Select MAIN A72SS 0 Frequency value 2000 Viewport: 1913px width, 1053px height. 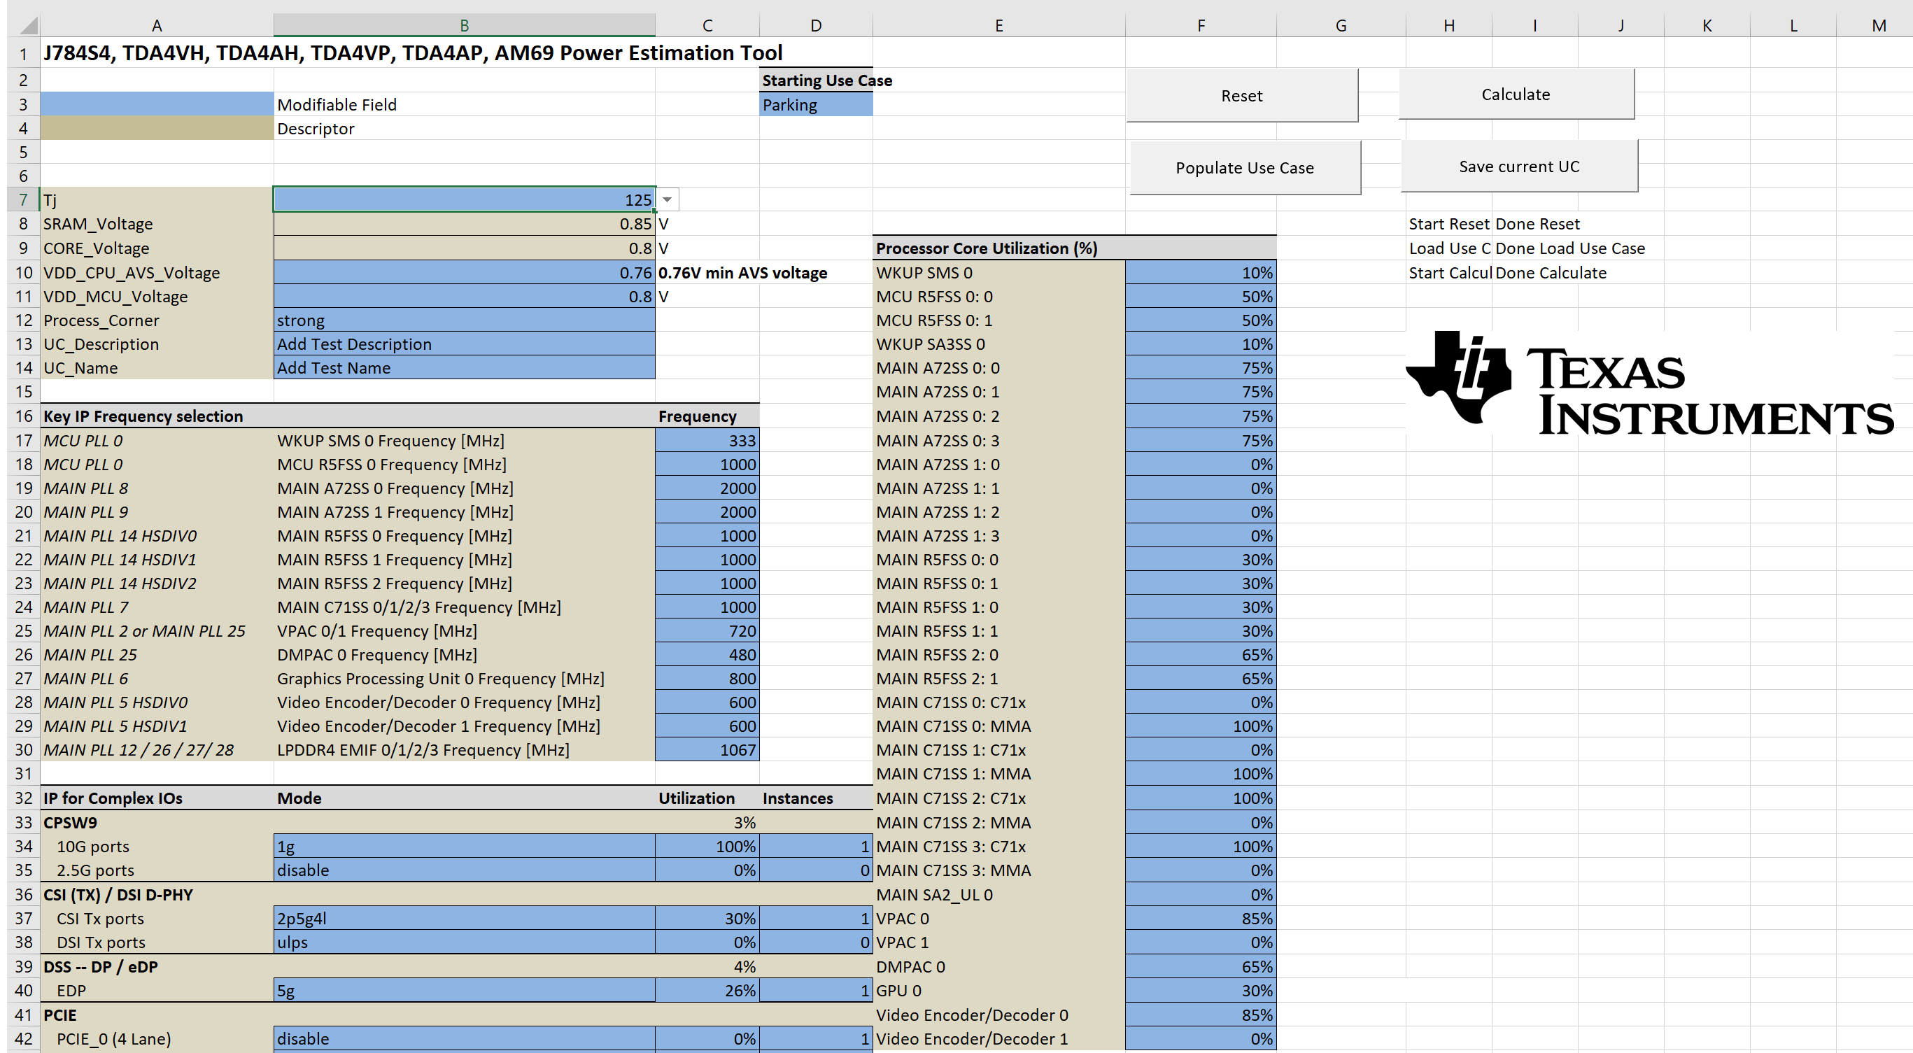pos(707,488)
